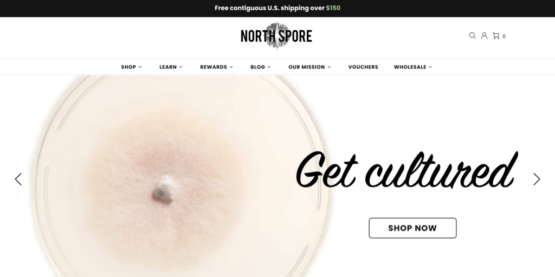The width and height of the screenshot is (555, 277).
Task: Expand the Shop dropdown chevron
Action: (x=140, y=67)
